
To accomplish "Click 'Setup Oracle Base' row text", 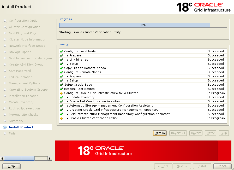I will [78, 85].
